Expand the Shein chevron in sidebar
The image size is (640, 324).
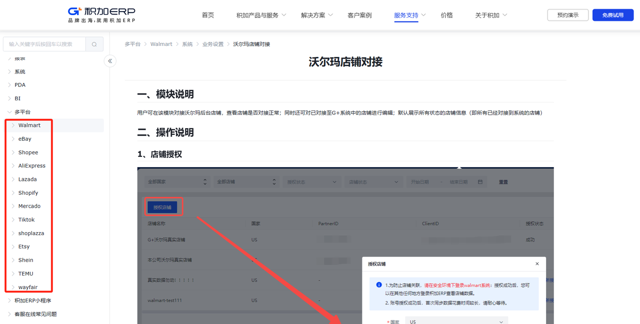click(13, 260)
